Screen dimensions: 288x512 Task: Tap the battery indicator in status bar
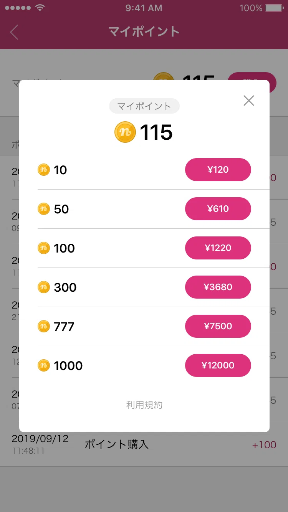pyautogui.click(x=274, y=8)
